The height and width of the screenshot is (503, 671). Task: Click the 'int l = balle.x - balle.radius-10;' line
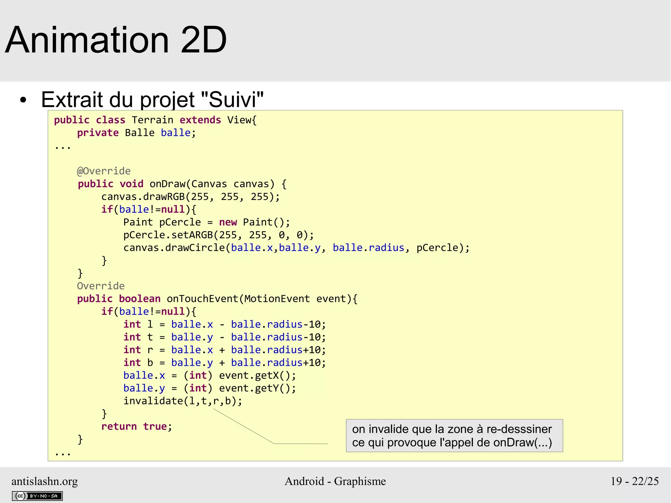(225, 324)
